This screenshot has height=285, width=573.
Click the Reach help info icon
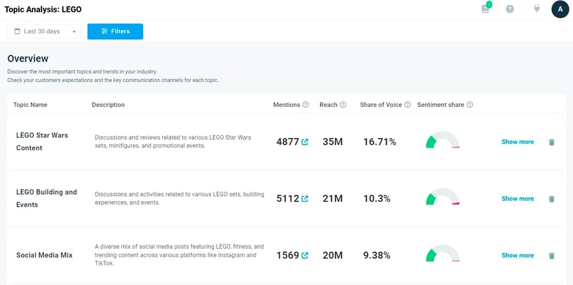[343, 104]
